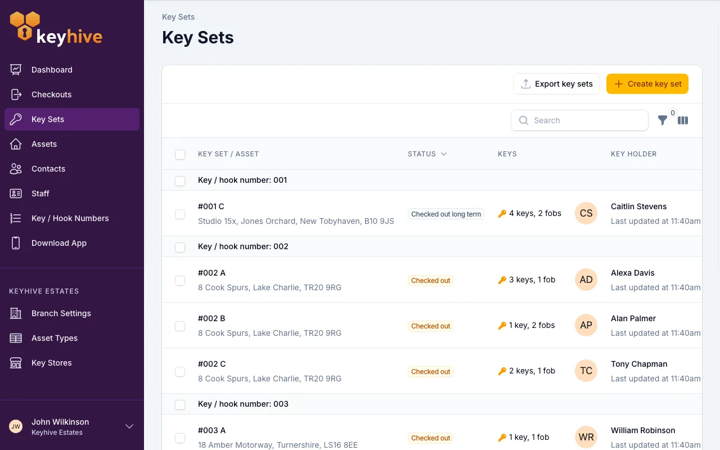Go to Checkouts in the sidebar
Image resolution: width=720 pixels, height=450 pixels.
(x=72, y=94)
